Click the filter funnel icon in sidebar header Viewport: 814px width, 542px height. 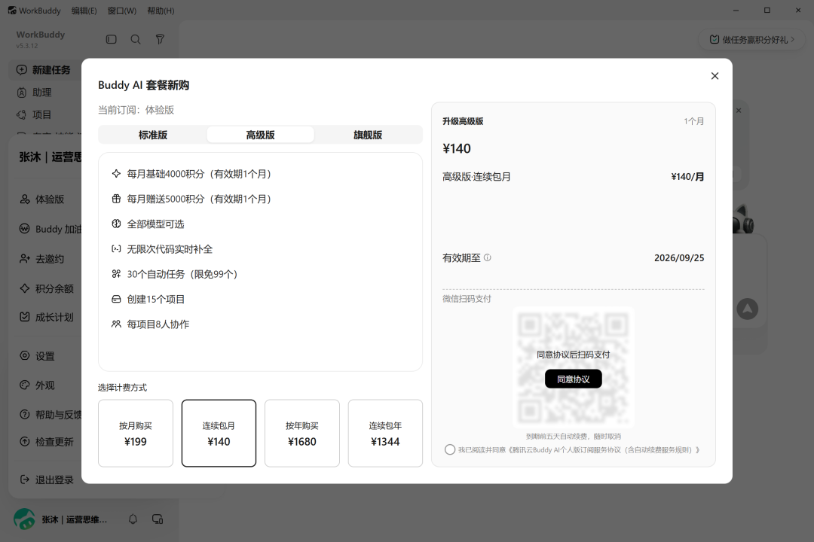pos(160,39)
